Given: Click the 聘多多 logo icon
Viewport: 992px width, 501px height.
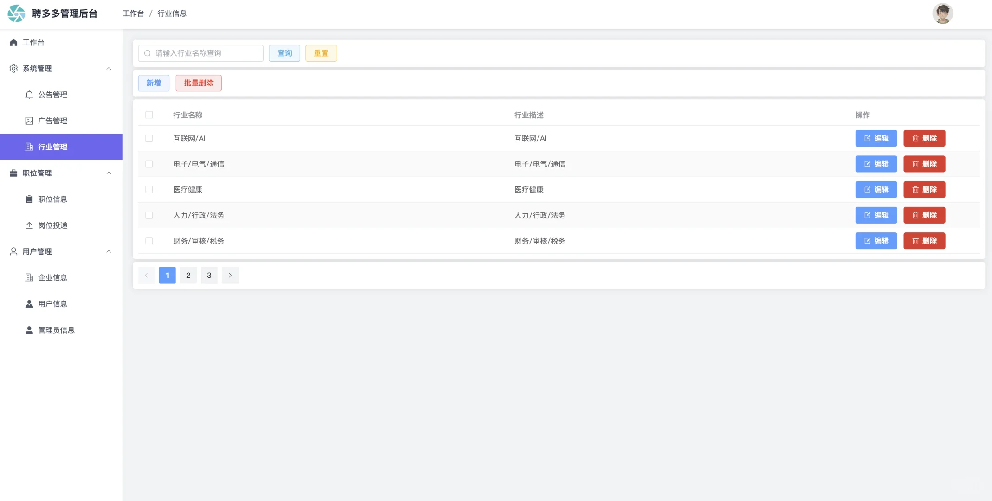Looking at the screenshot, I should tap(16, 13).
